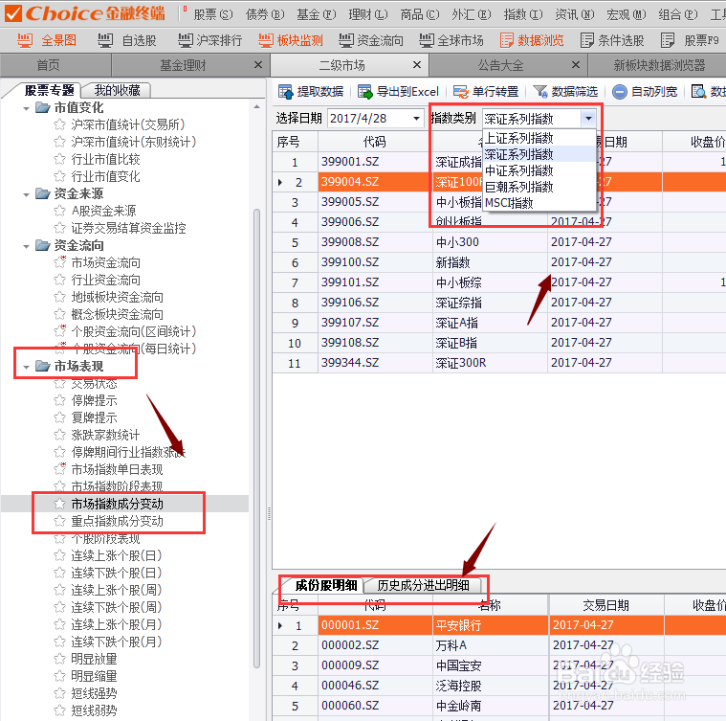Click the 数据筛选 filter icon
Screen dimensions: 726x721
pos(540,92)
